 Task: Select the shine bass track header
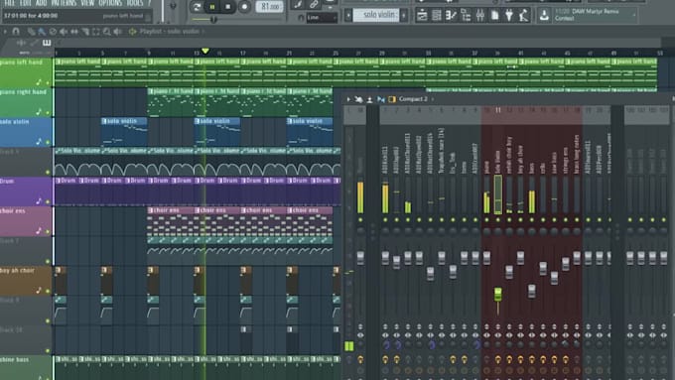pos(26,367)
